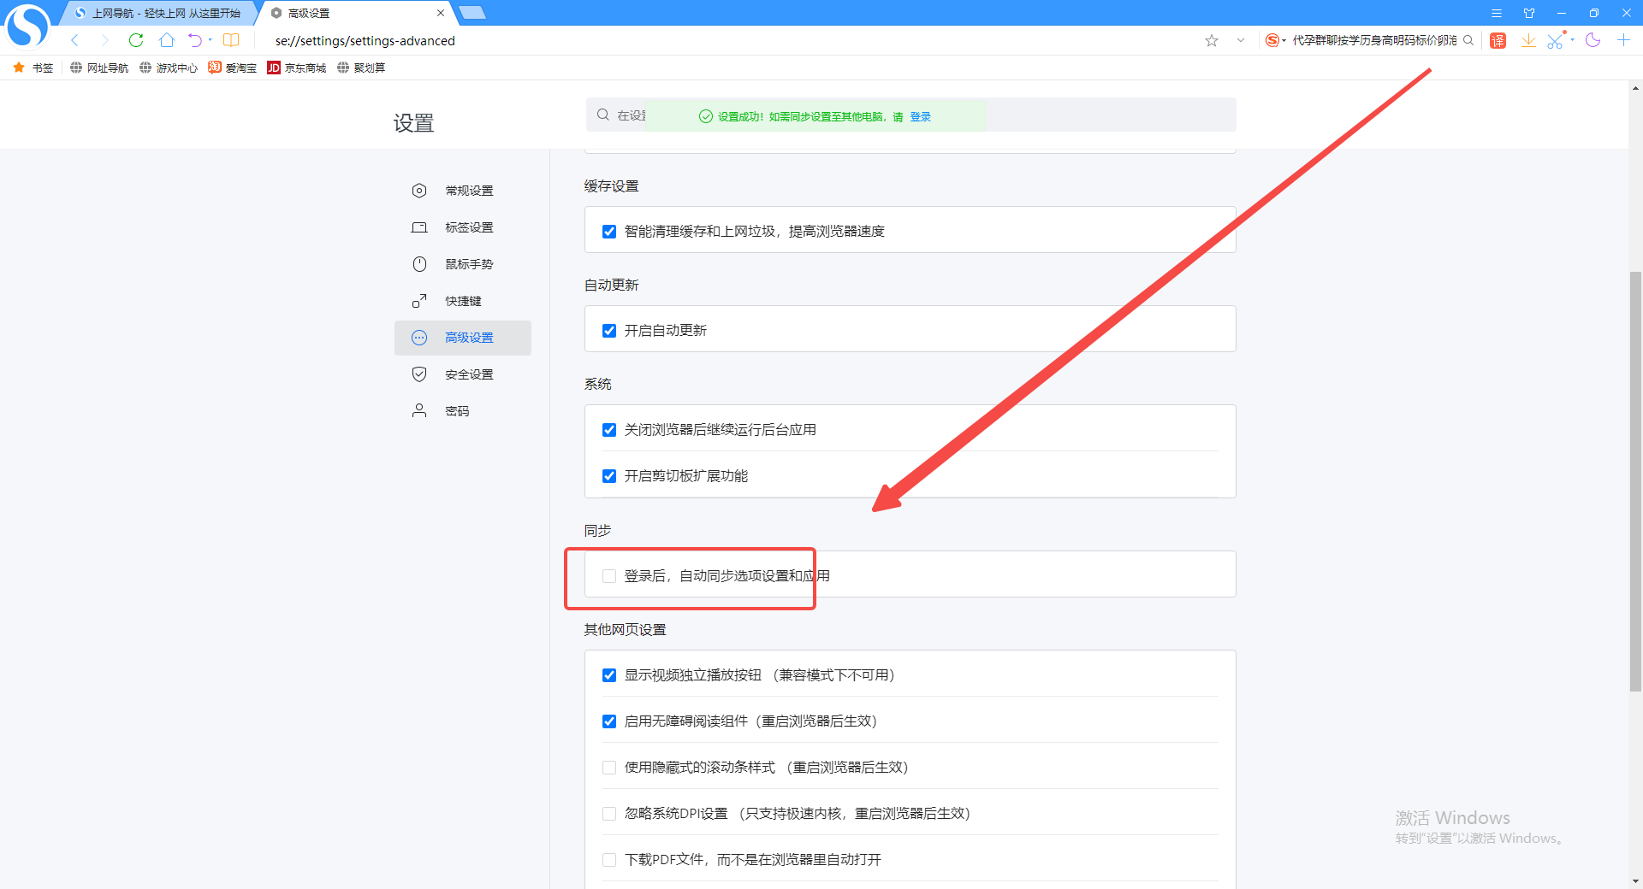Screen dimensions: 1643x889
Task: Open the 京东商城 bookmark
Action: point(297,68)
